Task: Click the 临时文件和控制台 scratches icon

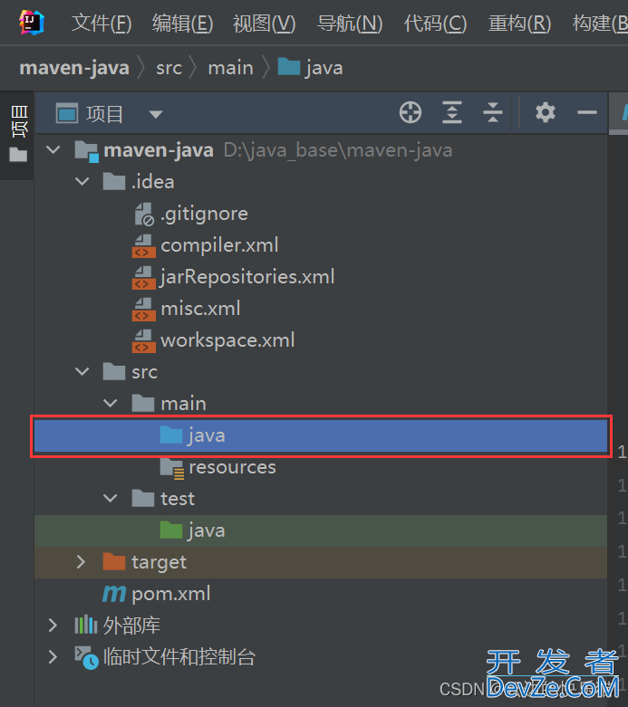Action: [x=86, y=658]
